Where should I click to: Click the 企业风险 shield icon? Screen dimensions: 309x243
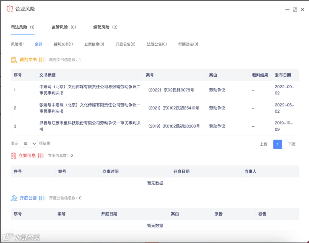10,9
